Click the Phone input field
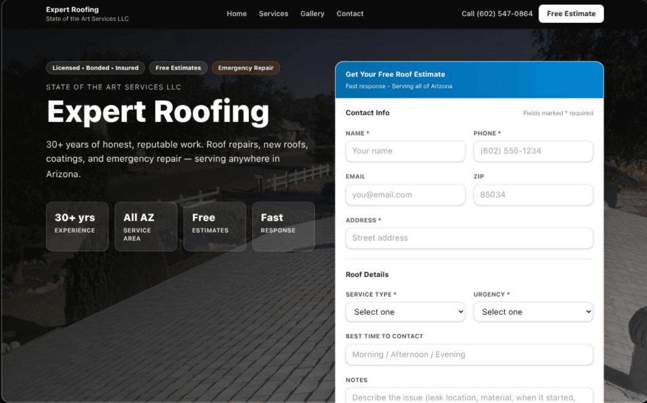 533,151
